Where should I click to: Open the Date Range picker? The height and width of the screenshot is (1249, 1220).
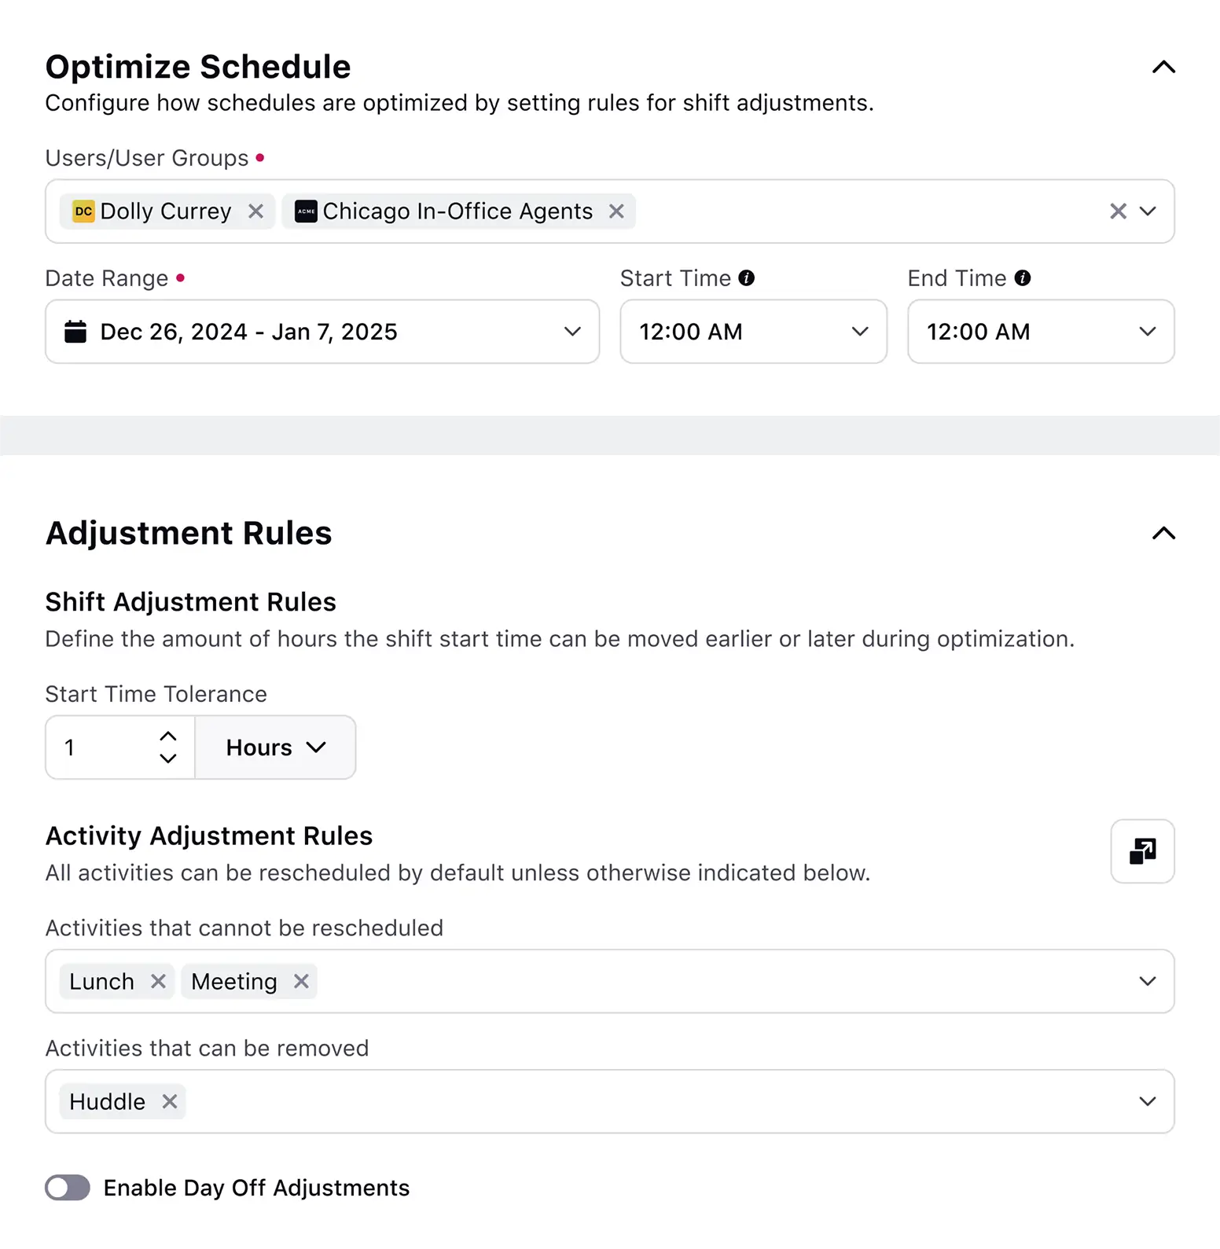322,332
